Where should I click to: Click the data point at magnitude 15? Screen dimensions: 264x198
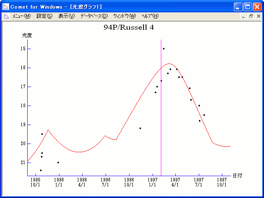click(x=164, y=49)
